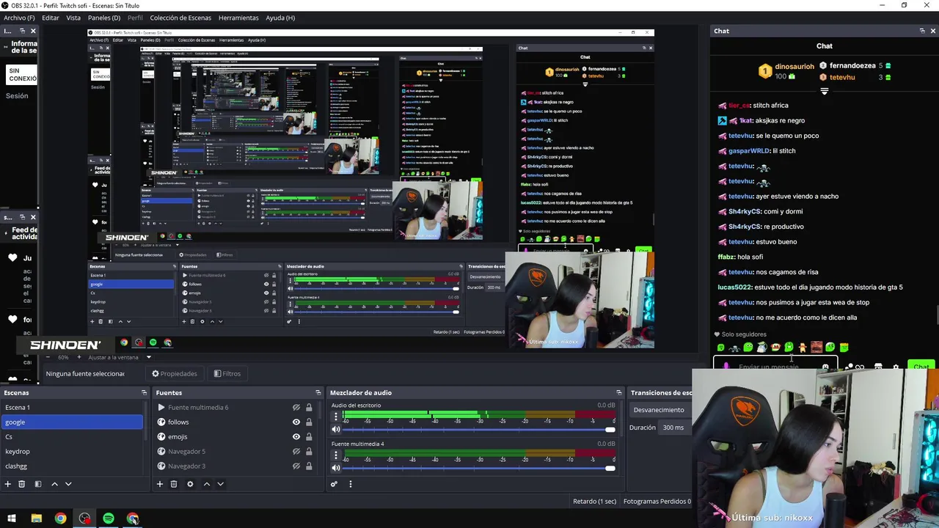
Task: Click dinosaurioh in chat leaderboard
Action: (794, 66)
